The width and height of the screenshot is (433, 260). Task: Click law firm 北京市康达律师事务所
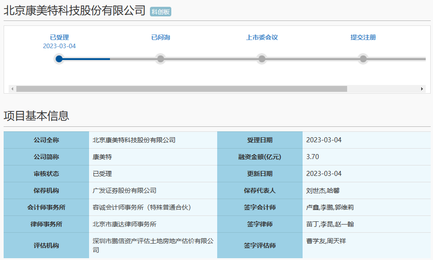click(124, 224)
